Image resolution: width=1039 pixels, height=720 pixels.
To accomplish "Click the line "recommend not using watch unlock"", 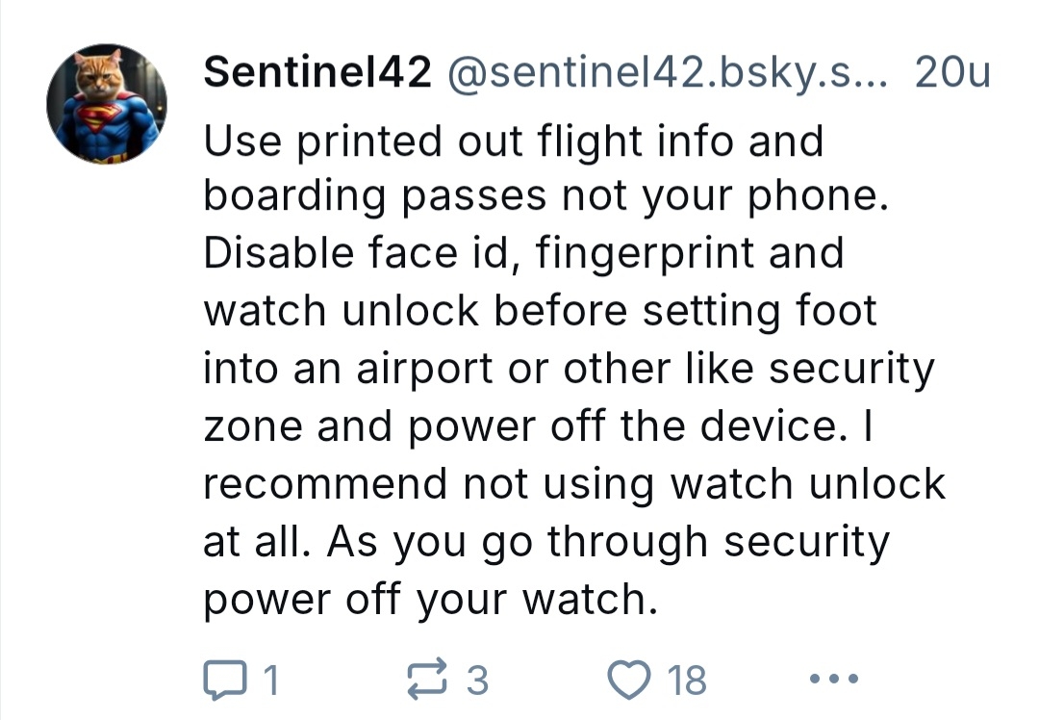I will [574, 483].
